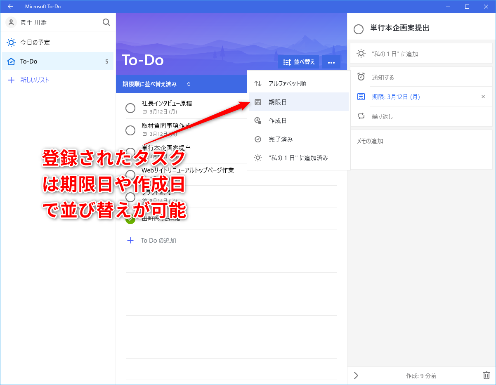Screen dimensions: 496x385
Task: Delete the task with trash icon
Action: [487, 376]
